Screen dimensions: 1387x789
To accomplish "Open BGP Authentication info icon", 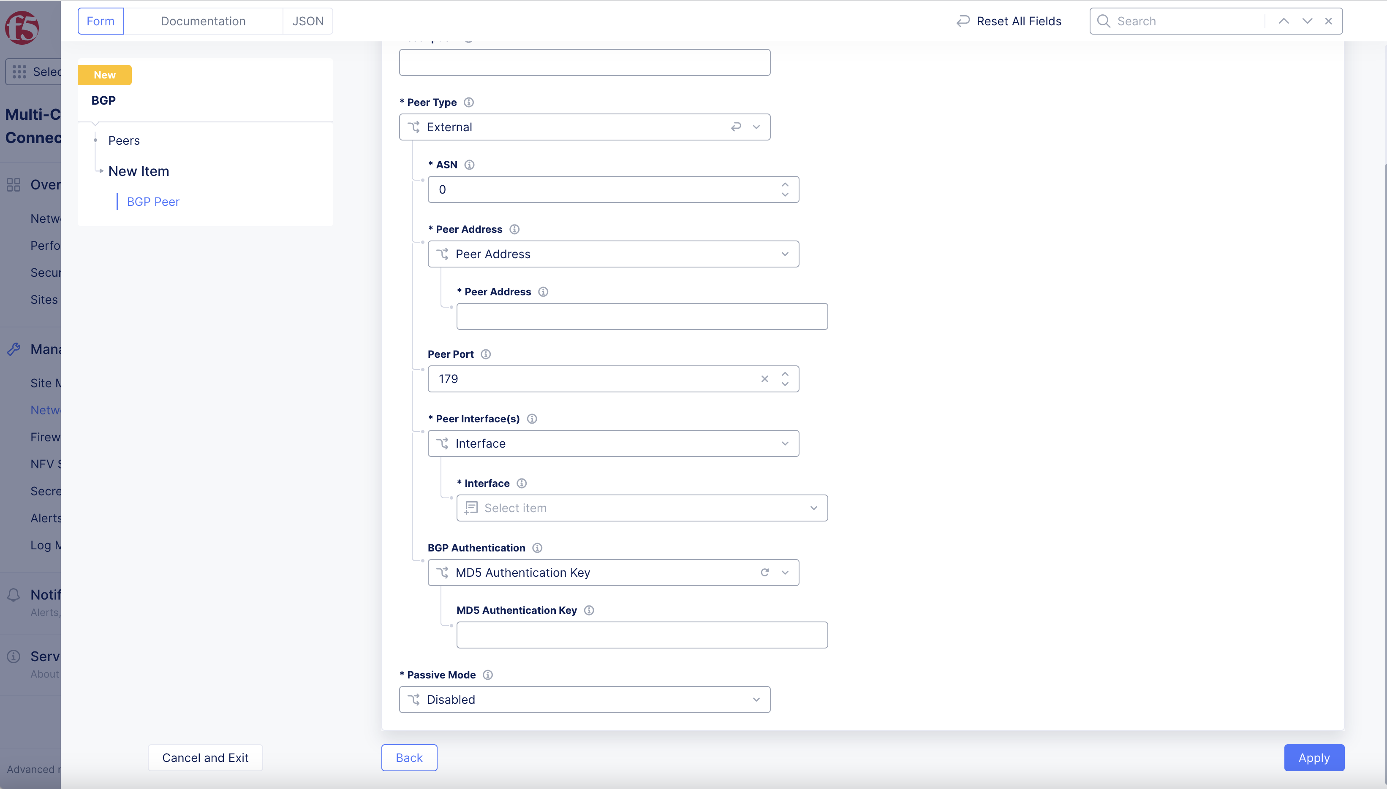I will [x=537, y=547].
